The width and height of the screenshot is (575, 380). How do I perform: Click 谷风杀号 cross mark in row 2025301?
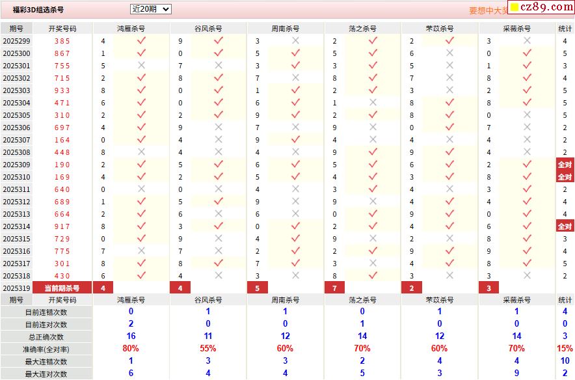pyautogui.click(x=219, y=66)
